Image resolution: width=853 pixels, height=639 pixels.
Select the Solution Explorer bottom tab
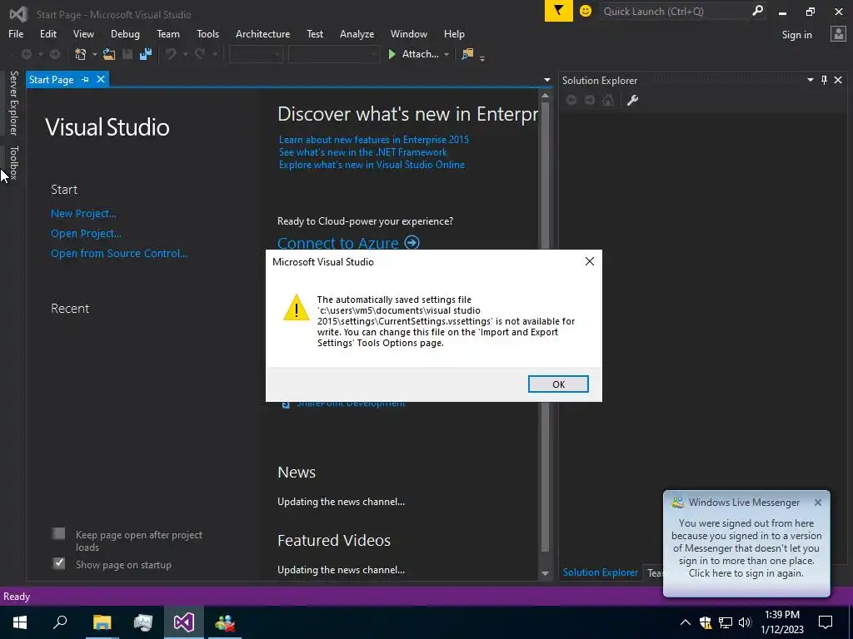(x=601, y=572)
